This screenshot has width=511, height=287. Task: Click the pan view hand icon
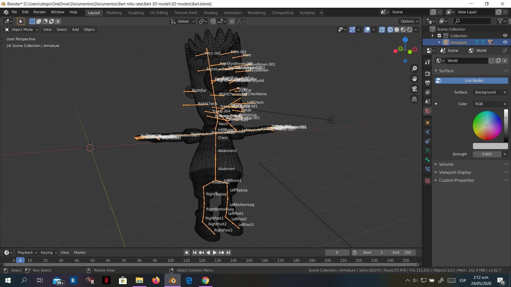click(414, 79)
